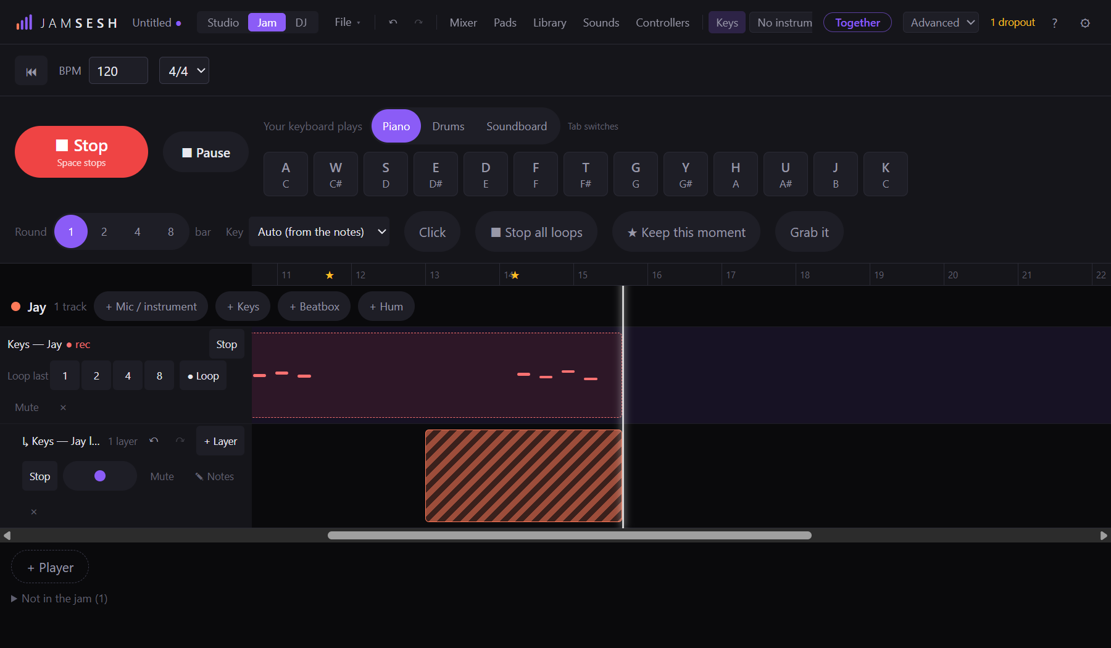Click Keep this moment button
Viewport: 1111px width, 648px height.
coord(686,232)
